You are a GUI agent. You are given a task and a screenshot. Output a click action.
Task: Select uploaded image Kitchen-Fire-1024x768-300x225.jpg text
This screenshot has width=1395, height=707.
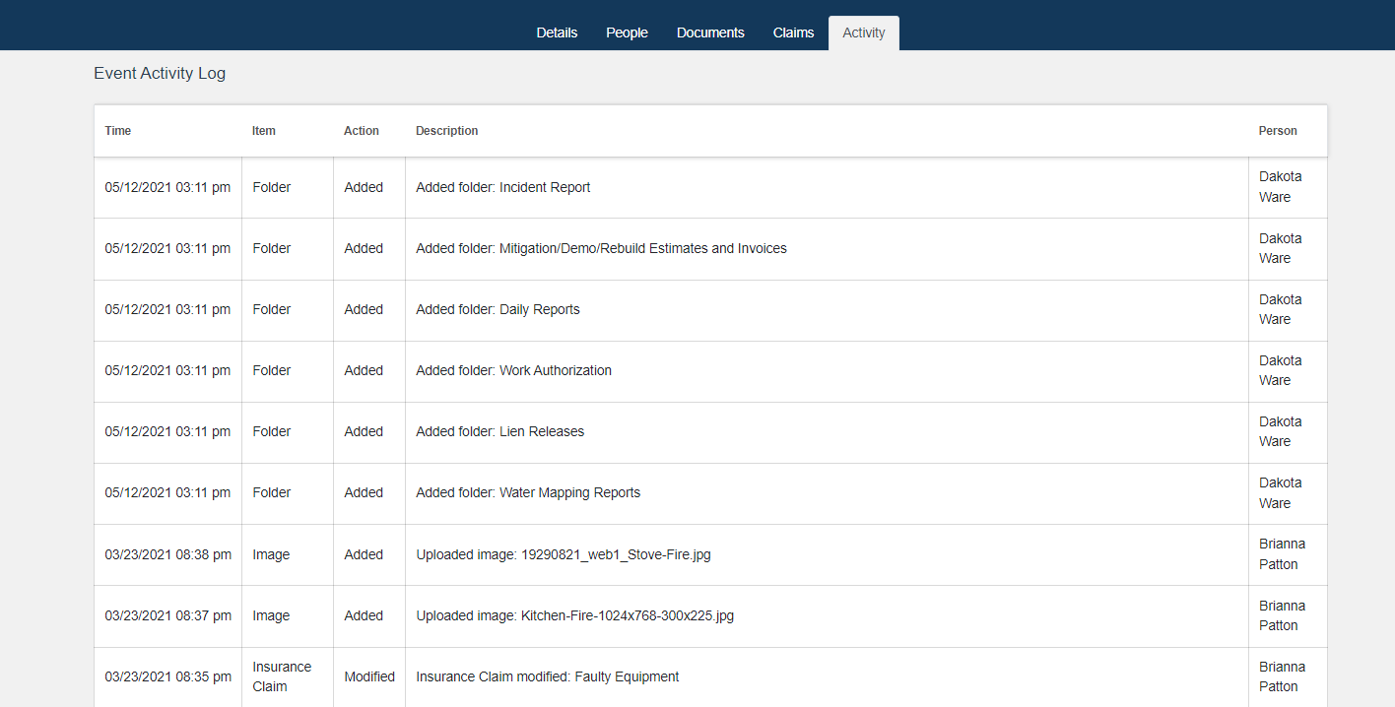[x=574, y=615]
